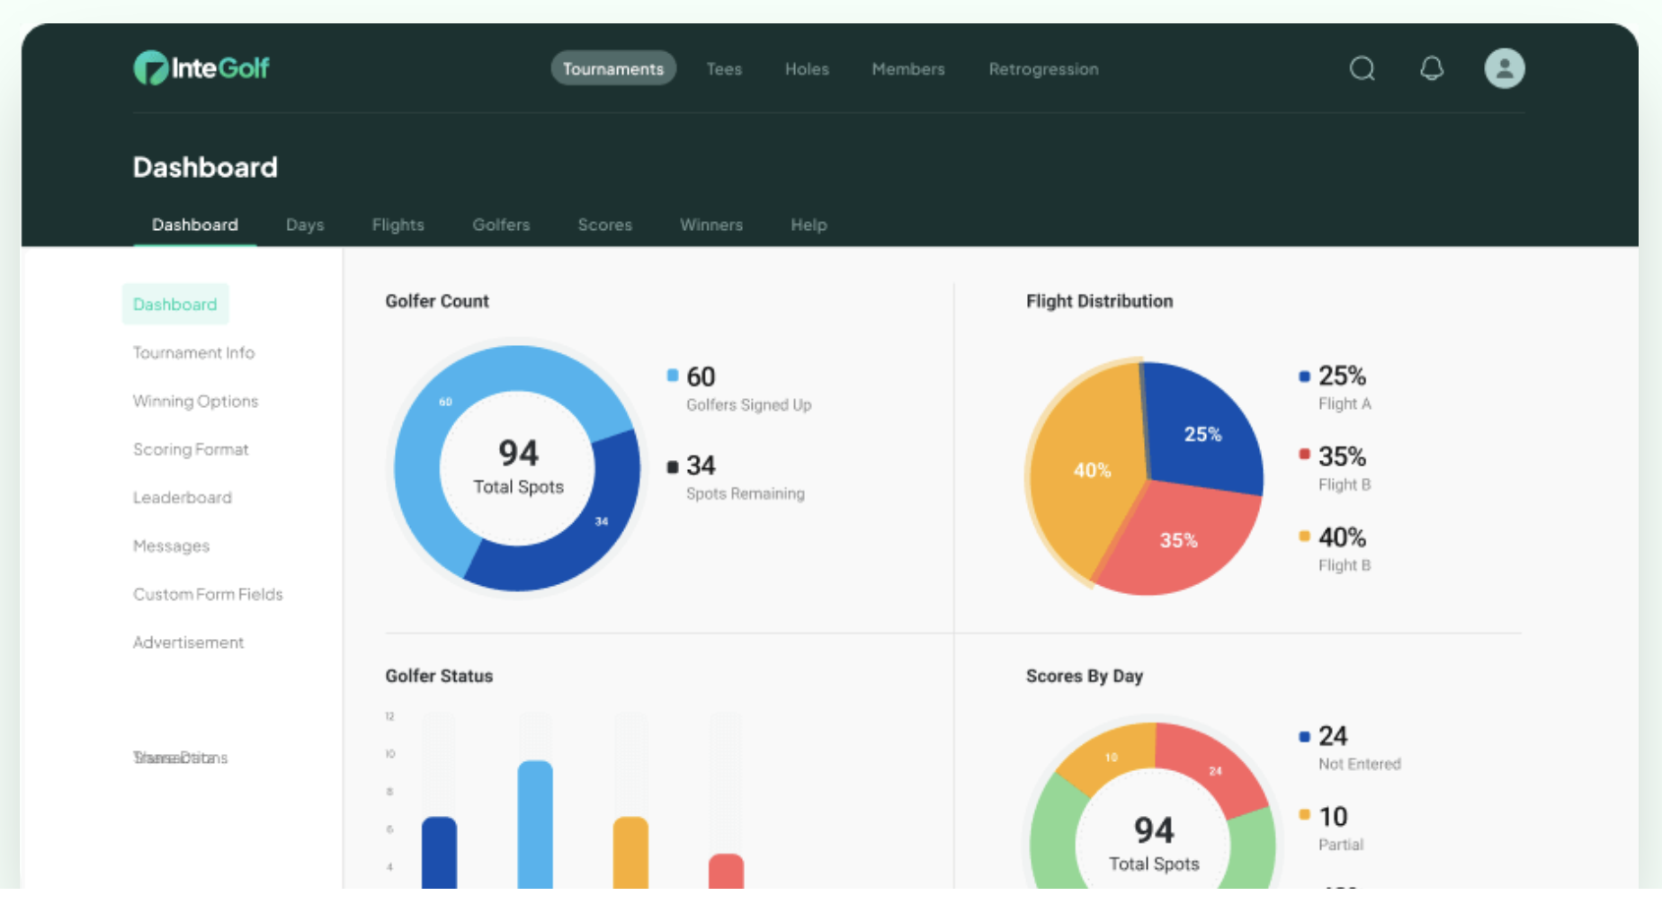Open Messages in sidebar

171,546
